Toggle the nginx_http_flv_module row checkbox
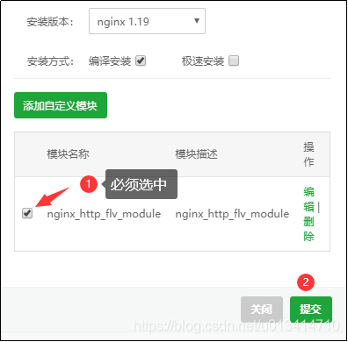This screenshot has height=342, width=348. pyautogui.click(x=27, y=213)
